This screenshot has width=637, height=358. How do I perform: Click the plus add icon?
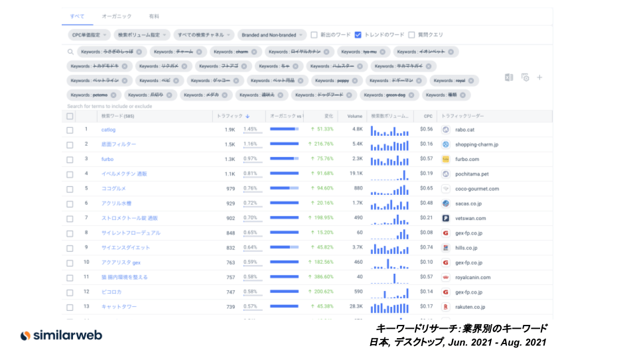[539, 77]
